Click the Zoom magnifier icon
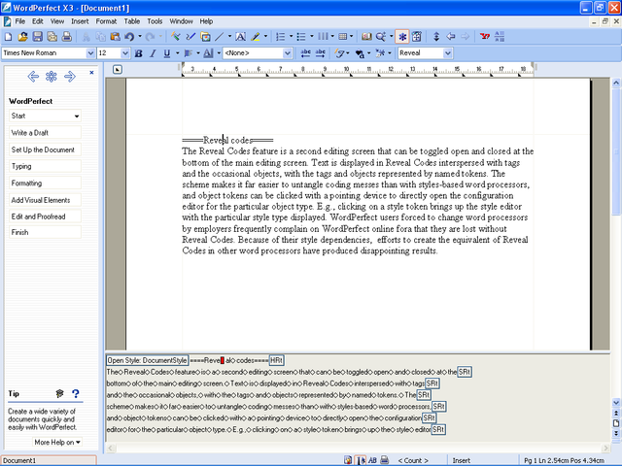 381,37
